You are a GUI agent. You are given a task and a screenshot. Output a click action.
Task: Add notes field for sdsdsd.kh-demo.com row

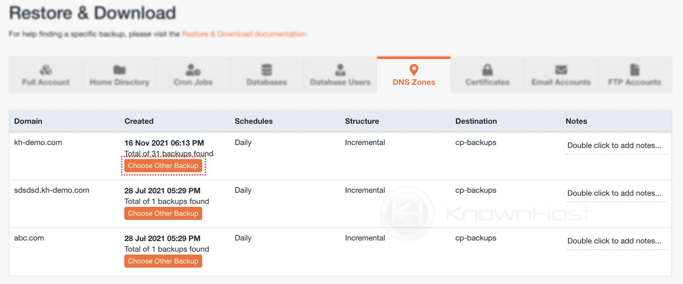tap(616, 194)
